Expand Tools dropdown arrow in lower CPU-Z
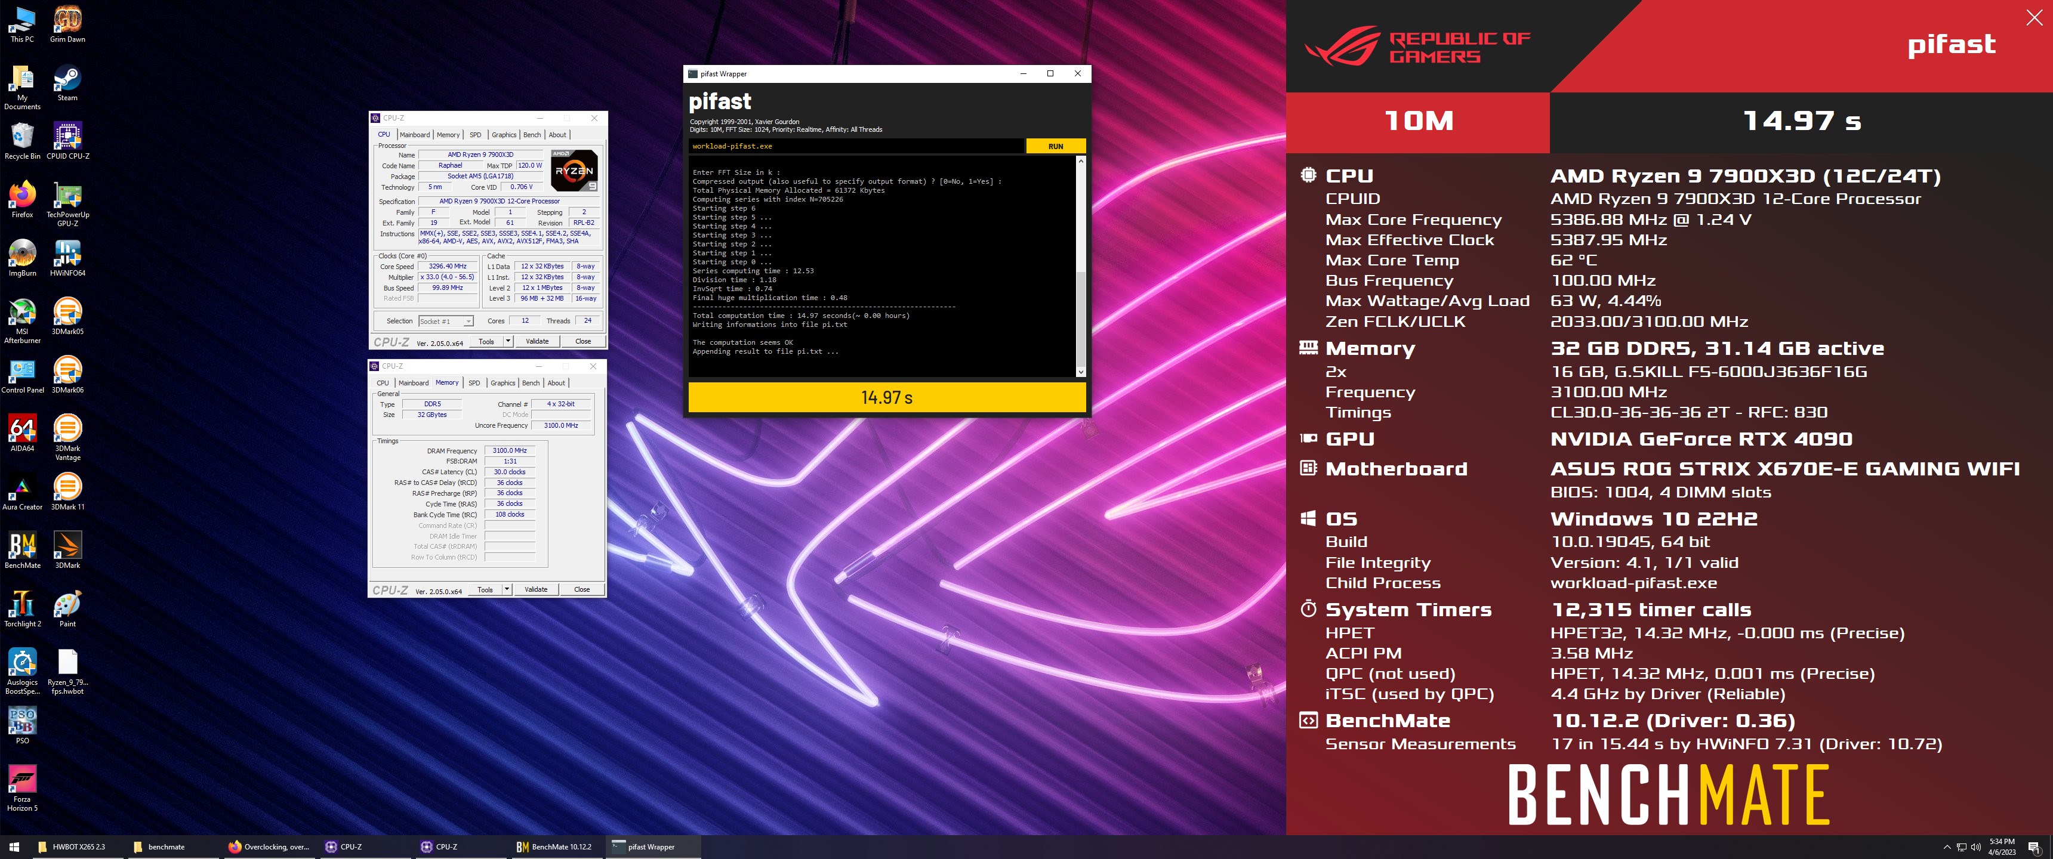This screenshot has height=859, width=2053. tap(506, 589)
